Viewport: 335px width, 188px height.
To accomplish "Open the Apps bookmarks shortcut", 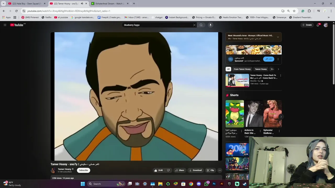I will click(6, 17).
